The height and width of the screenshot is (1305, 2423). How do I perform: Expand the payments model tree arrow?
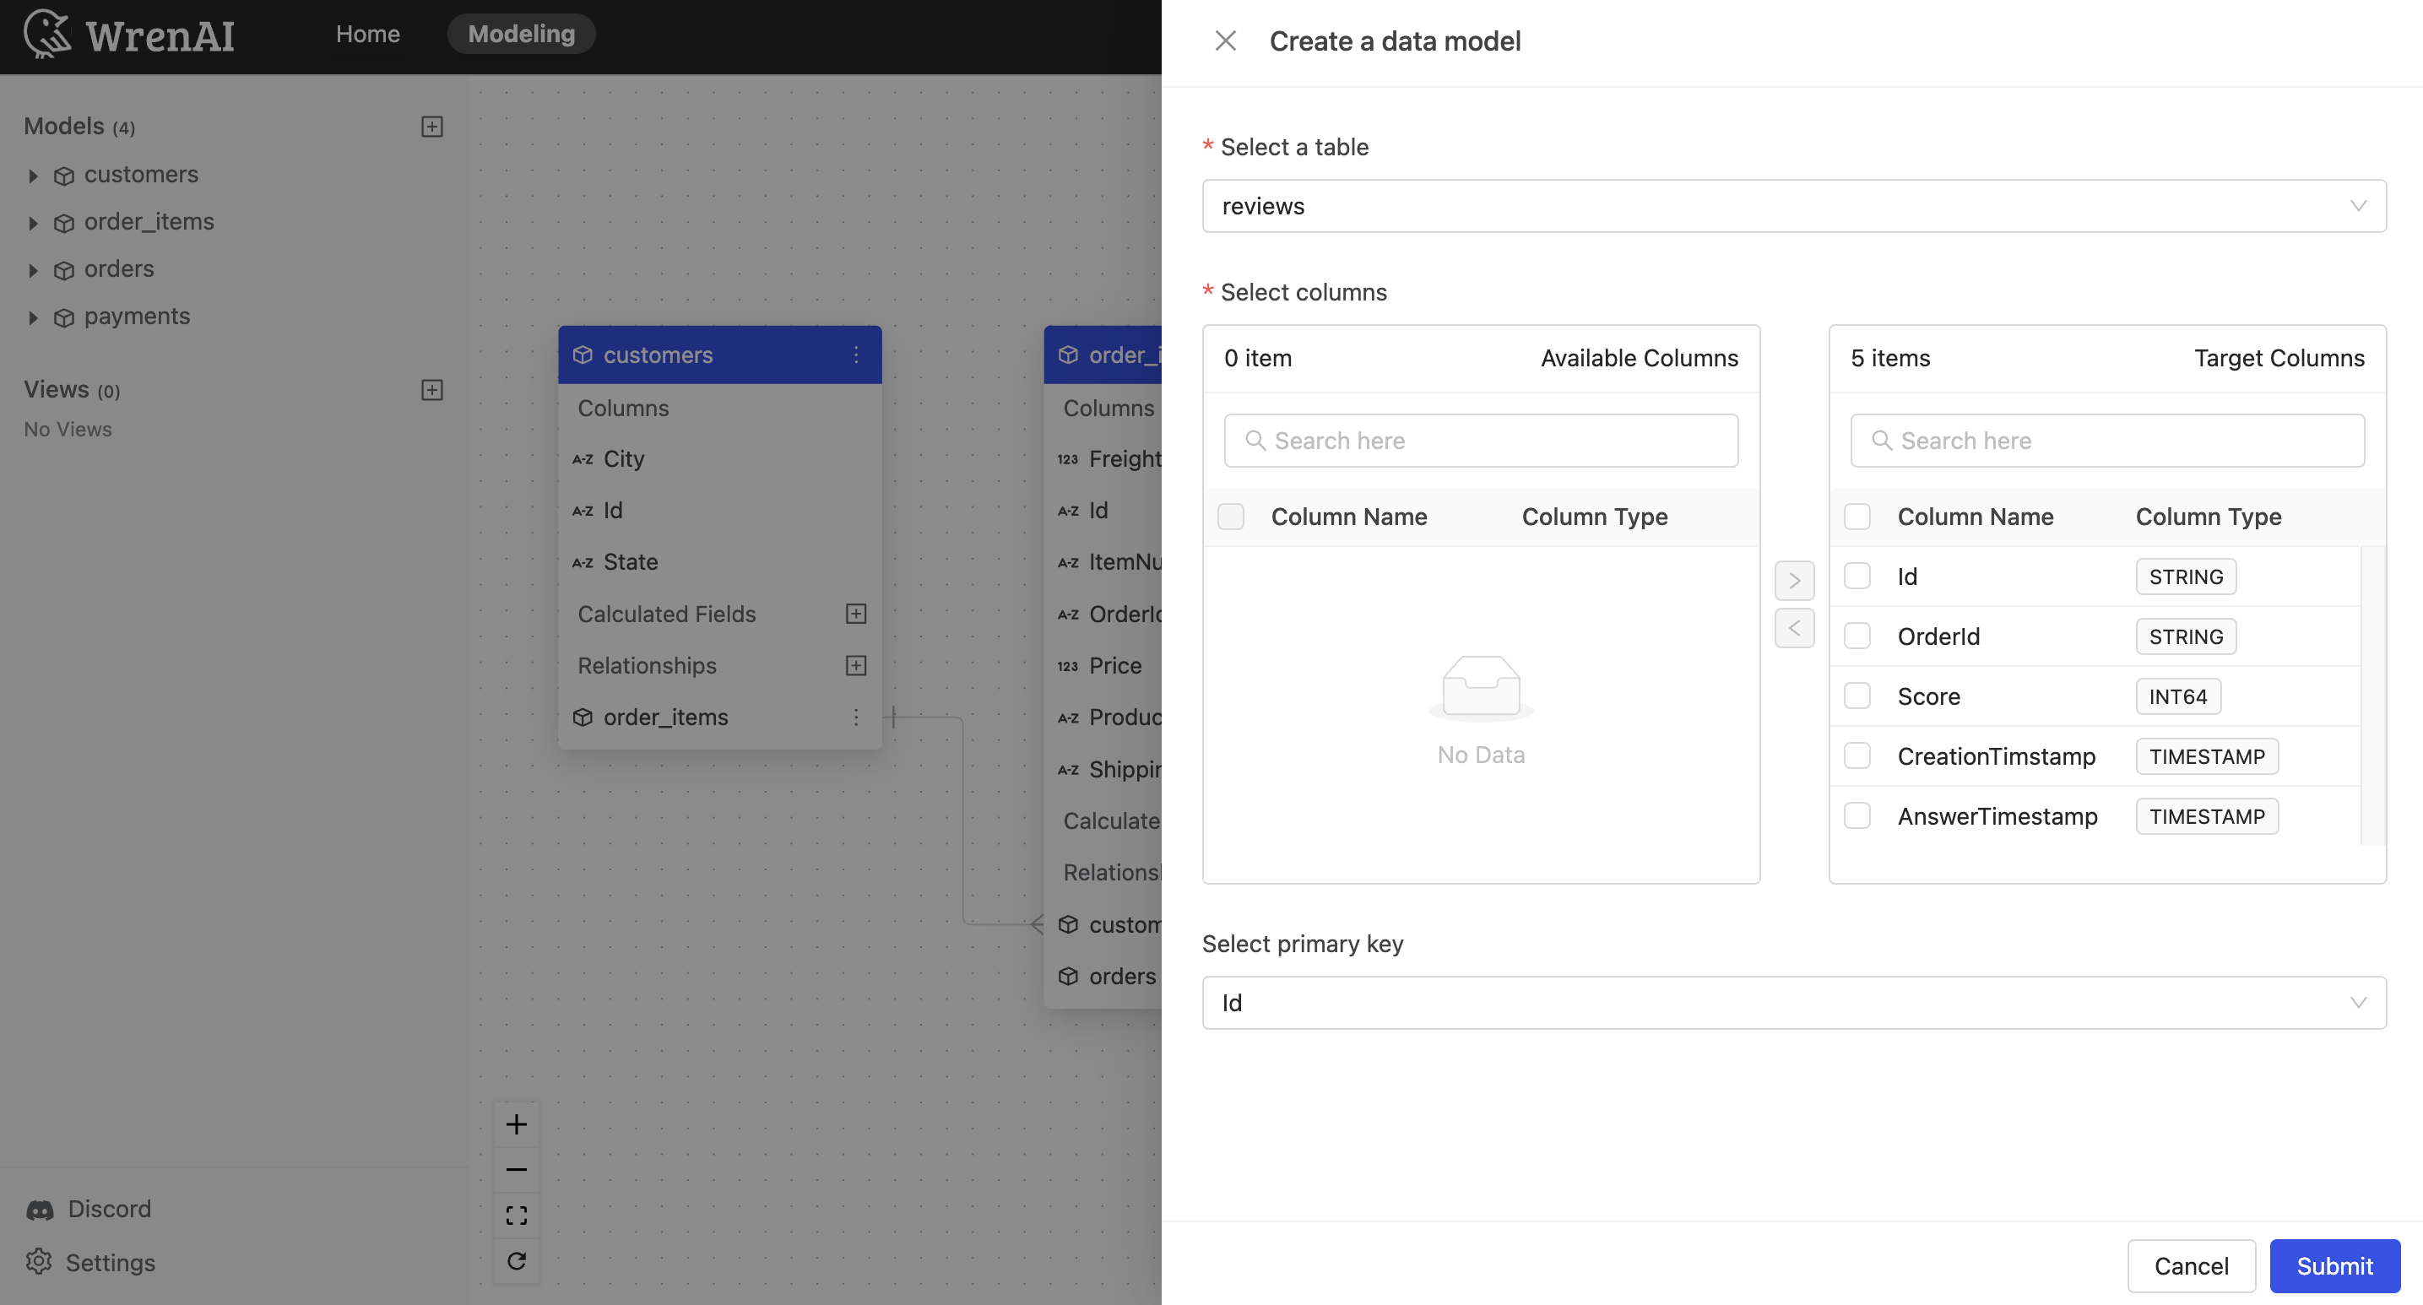point(33,317)
